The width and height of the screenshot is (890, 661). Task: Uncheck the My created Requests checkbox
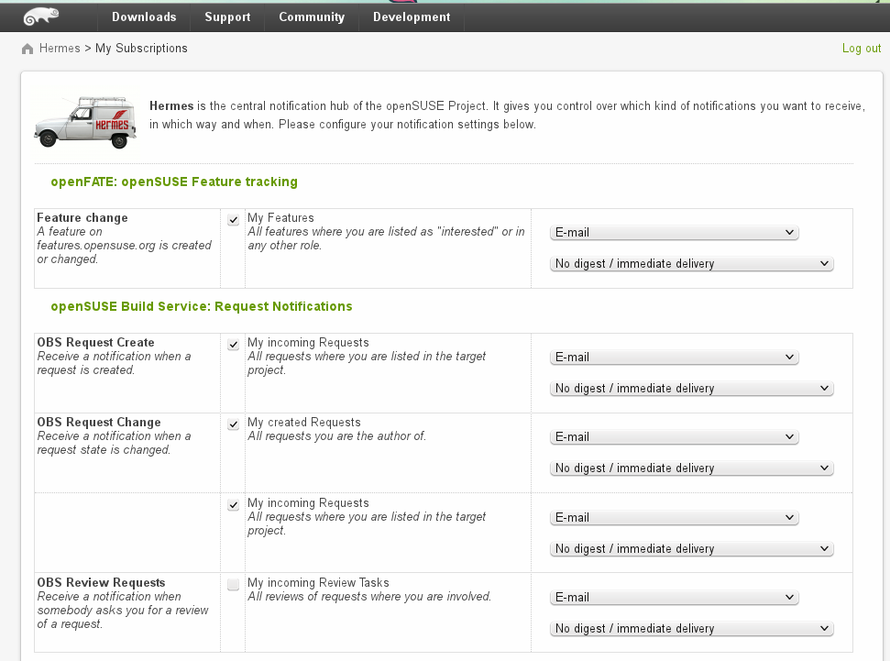(234, 424)
